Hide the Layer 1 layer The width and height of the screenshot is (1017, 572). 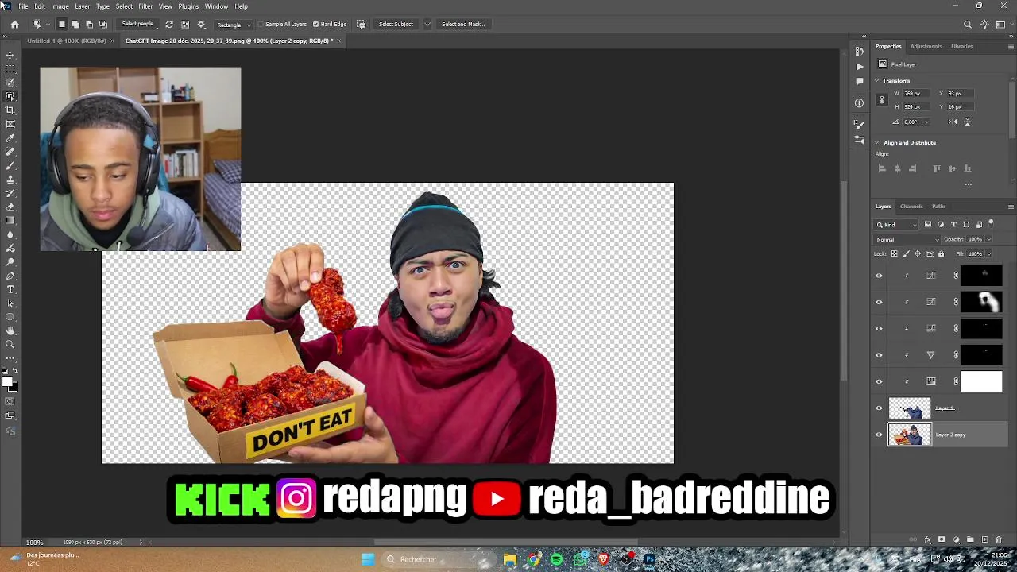tap(879, 408)
